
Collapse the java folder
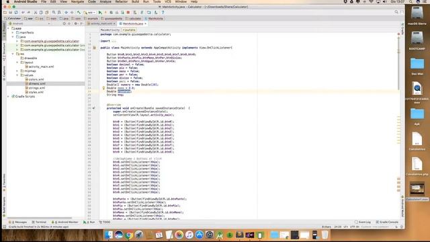tap(13, 37)
